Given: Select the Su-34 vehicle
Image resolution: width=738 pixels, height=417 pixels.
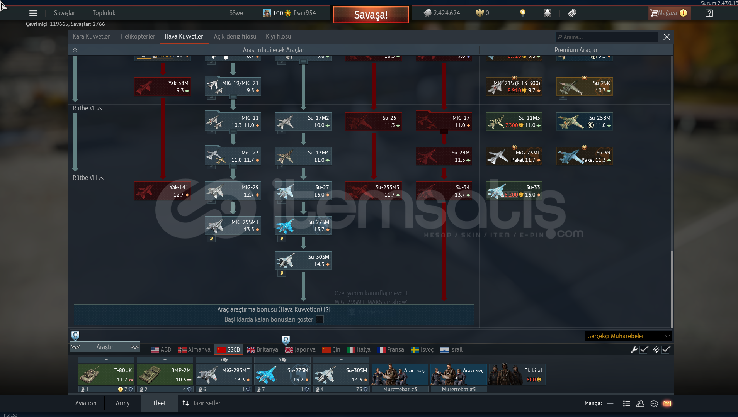Looking at the screenshot, I should pyautogui.click(x=444, y=191).
